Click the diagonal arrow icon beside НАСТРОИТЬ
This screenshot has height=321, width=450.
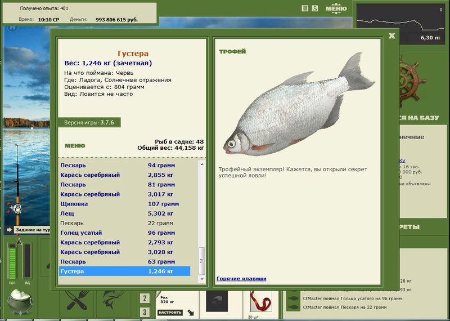191,313
